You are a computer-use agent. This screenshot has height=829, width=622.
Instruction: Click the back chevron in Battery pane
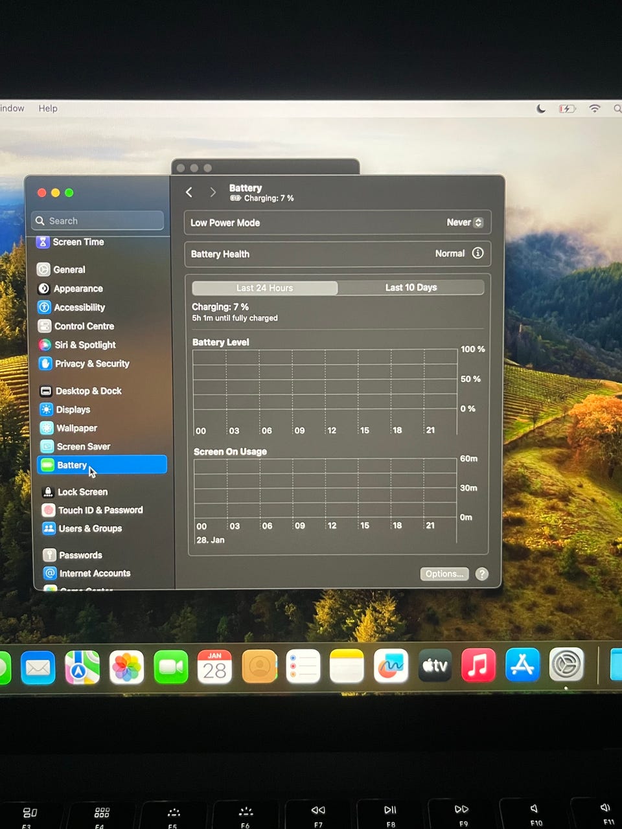tap(189, 192)
